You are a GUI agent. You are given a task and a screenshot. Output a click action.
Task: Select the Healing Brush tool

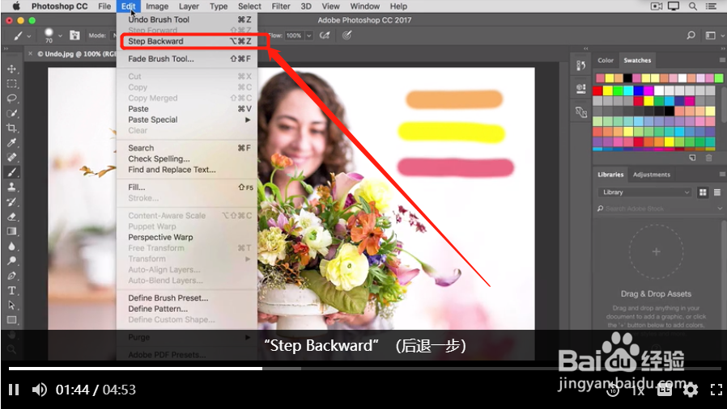point(11,158)
